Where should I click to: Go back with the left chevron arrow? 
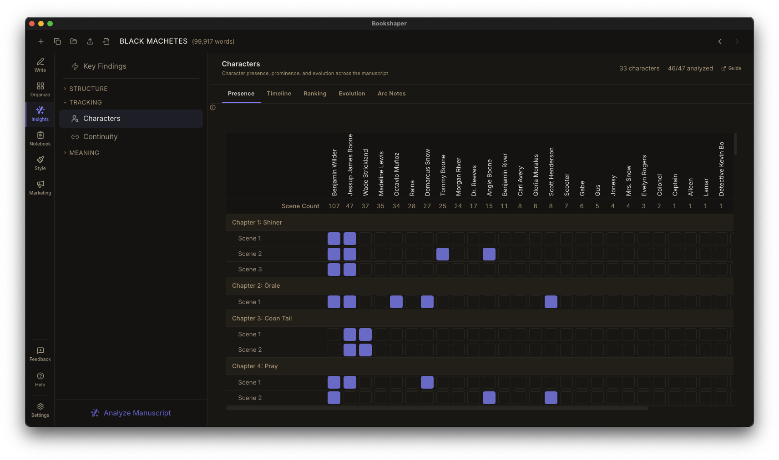[720, 41]
